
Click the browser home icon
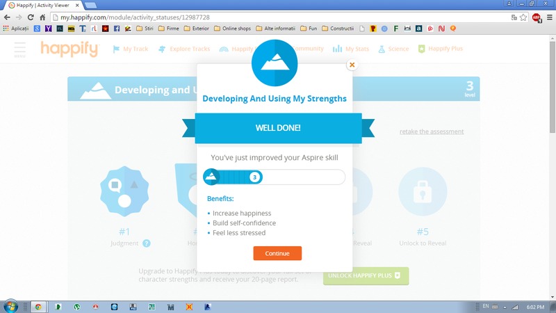42,17
